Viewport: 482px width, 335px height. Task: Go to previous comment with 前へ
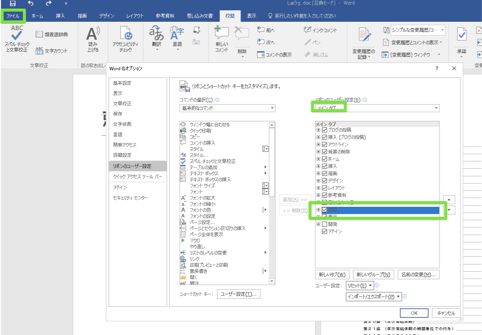[266, 30]
